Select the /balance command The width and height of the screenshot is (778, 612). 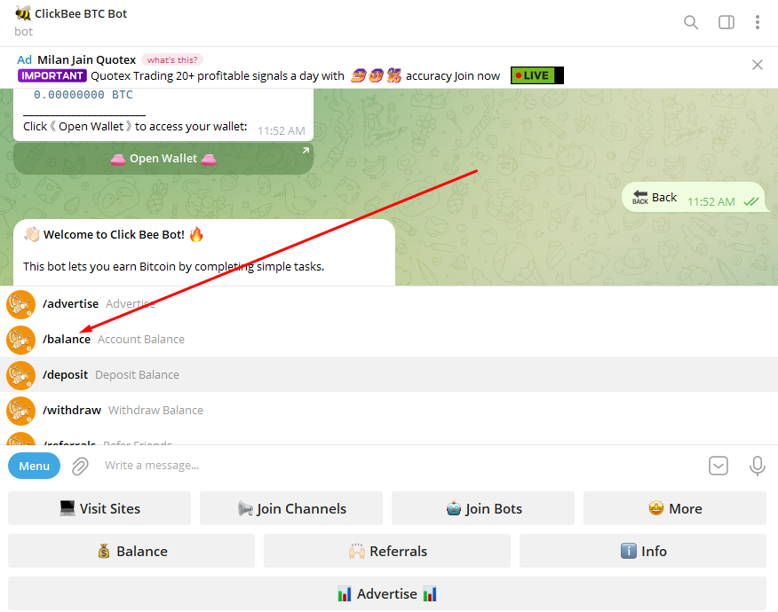(x=389, y=340)
